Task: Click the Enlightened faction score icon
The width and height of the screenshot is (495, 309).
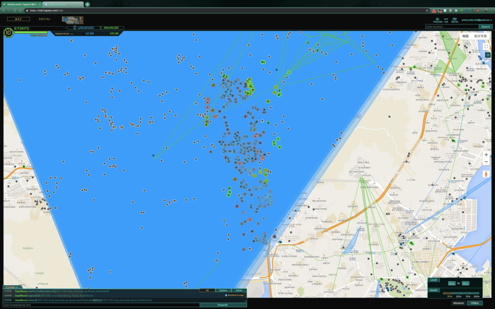Action: click(101, 28)
